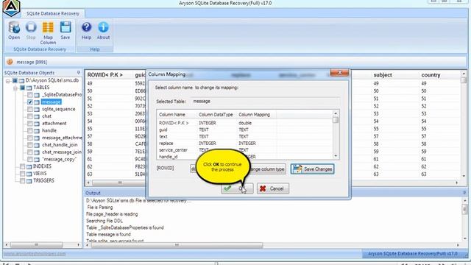Image resolution: width=471 pixels, height=265 pixels.
Task: Toggle the VIEWS checkbox
Action: coord(22,174)
